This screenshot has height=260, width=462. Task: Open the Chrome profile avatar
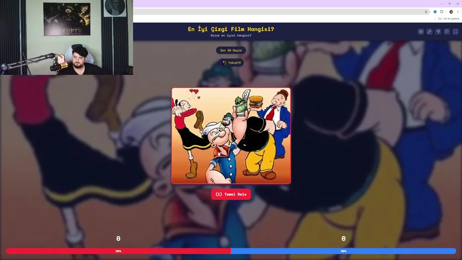tap(451, 12)
